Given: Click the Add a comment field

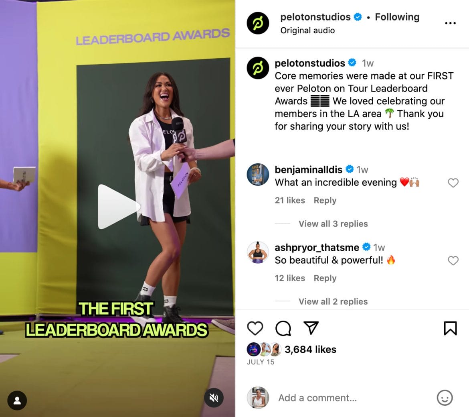Looking at the screenshot, I should pyautogui.click(x=353, y=398).
